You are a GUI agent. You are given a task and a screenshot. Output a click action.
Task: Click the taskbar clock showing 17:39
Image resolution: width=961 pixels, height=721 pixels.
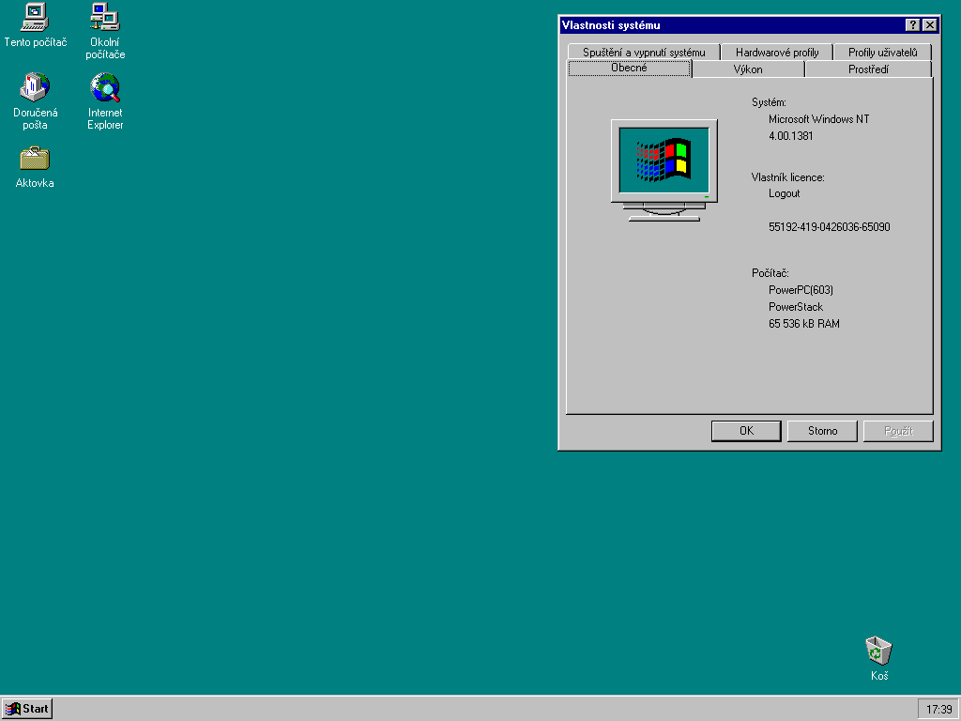tap(938, 709)
